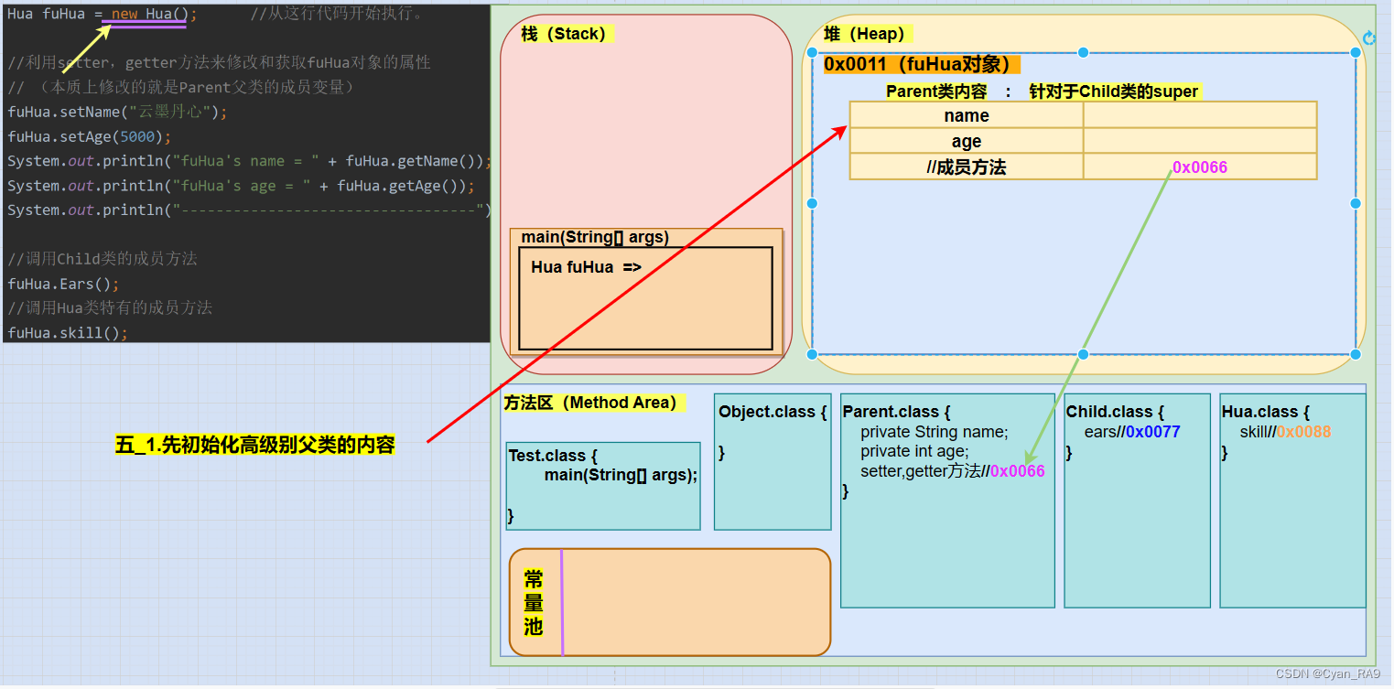This screenshot has width=1394, height=689.
Task: Click the Parent类内容 super heading text
Action: [x=1043, y=91]
